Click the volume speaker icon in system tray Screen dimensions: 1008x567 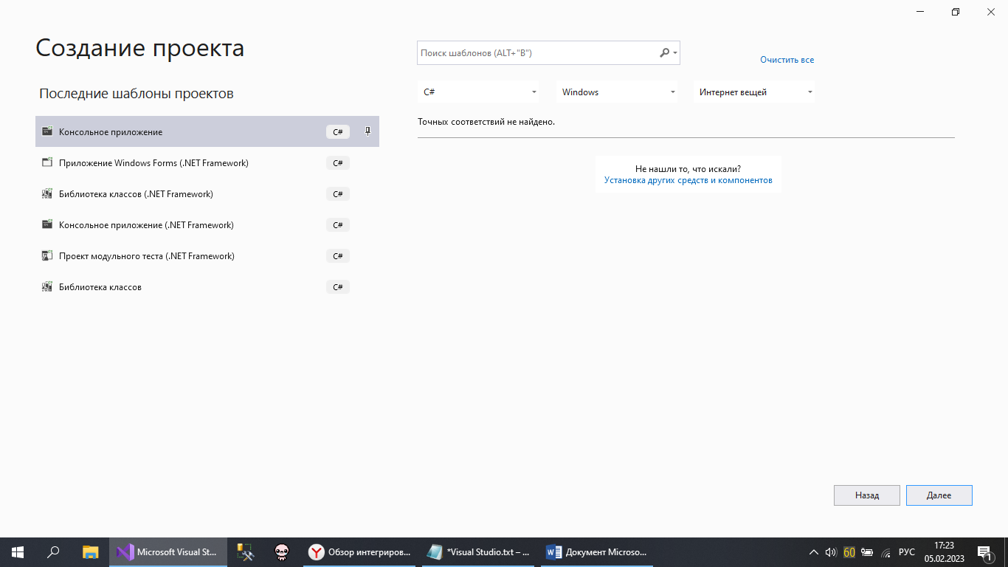(x=830, y=552)
